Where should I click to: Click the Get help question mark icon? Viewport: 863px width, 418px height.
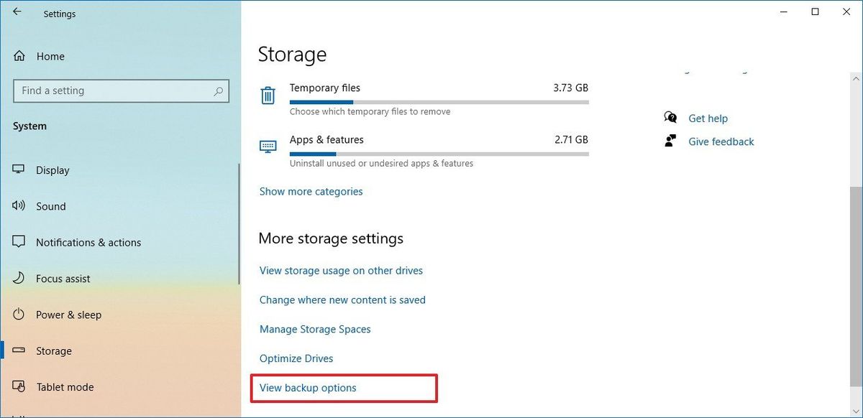point(670,117)
